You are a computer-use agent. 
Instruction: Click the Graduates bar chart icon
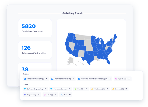(x=92, y=89)
